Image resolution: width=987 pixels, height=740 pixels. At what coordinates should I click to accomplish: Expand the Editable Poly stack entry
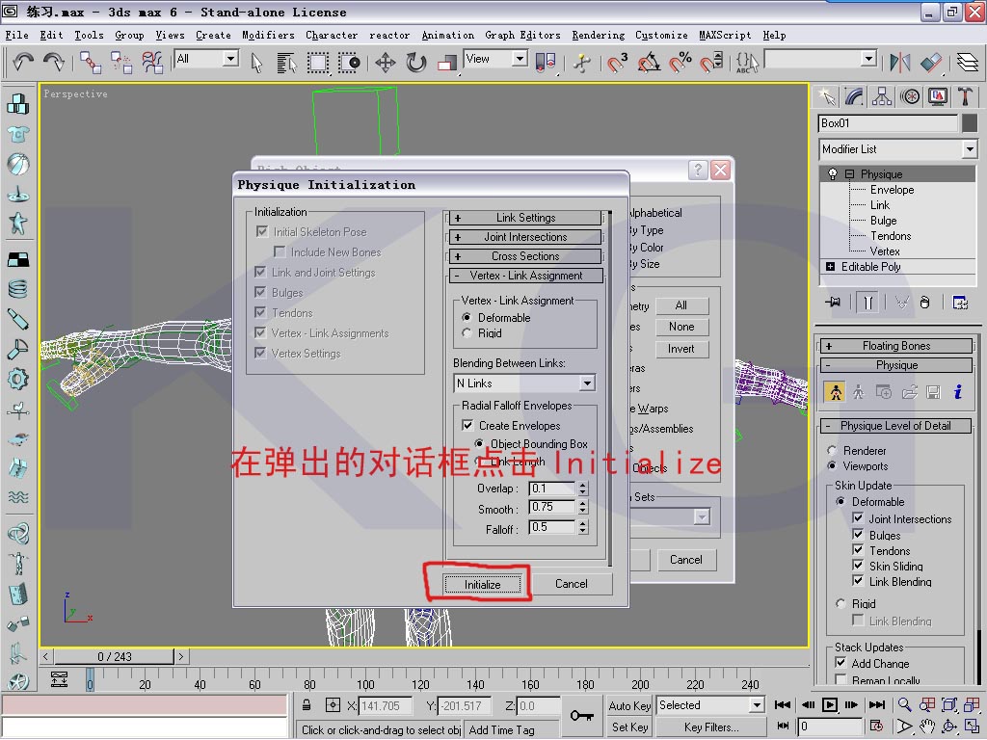(830, 267)
